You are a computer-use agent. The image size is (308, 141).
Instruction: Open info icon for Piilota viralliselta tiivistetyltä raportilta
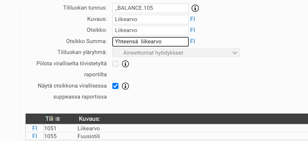pos(125,64)
